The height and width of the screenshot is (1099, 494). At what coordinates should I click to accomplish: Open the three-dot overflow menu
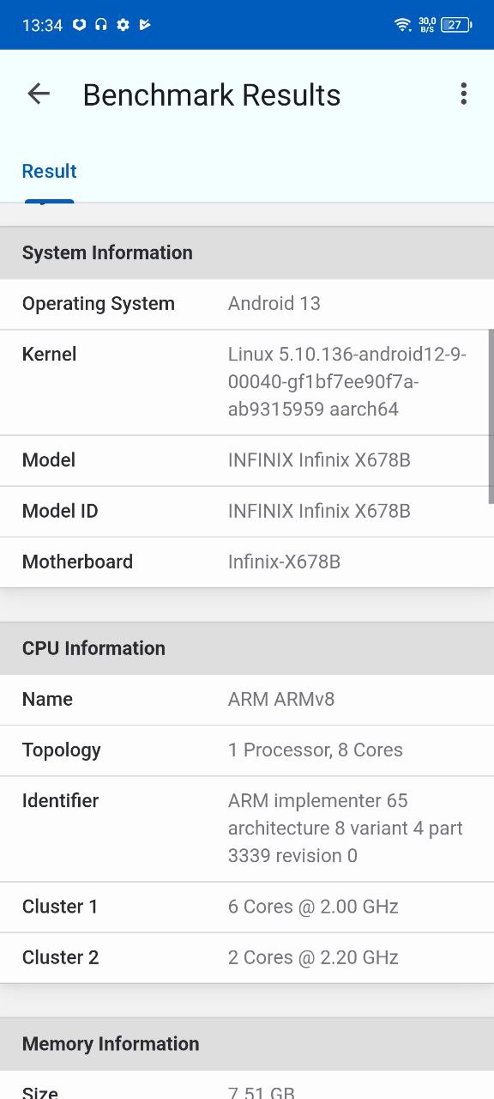click(x=463, y=94)
